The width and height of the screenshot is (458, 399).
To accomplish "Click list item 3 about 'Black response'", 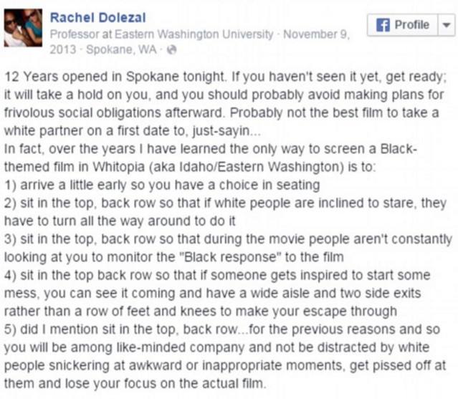I will [228, 248].
